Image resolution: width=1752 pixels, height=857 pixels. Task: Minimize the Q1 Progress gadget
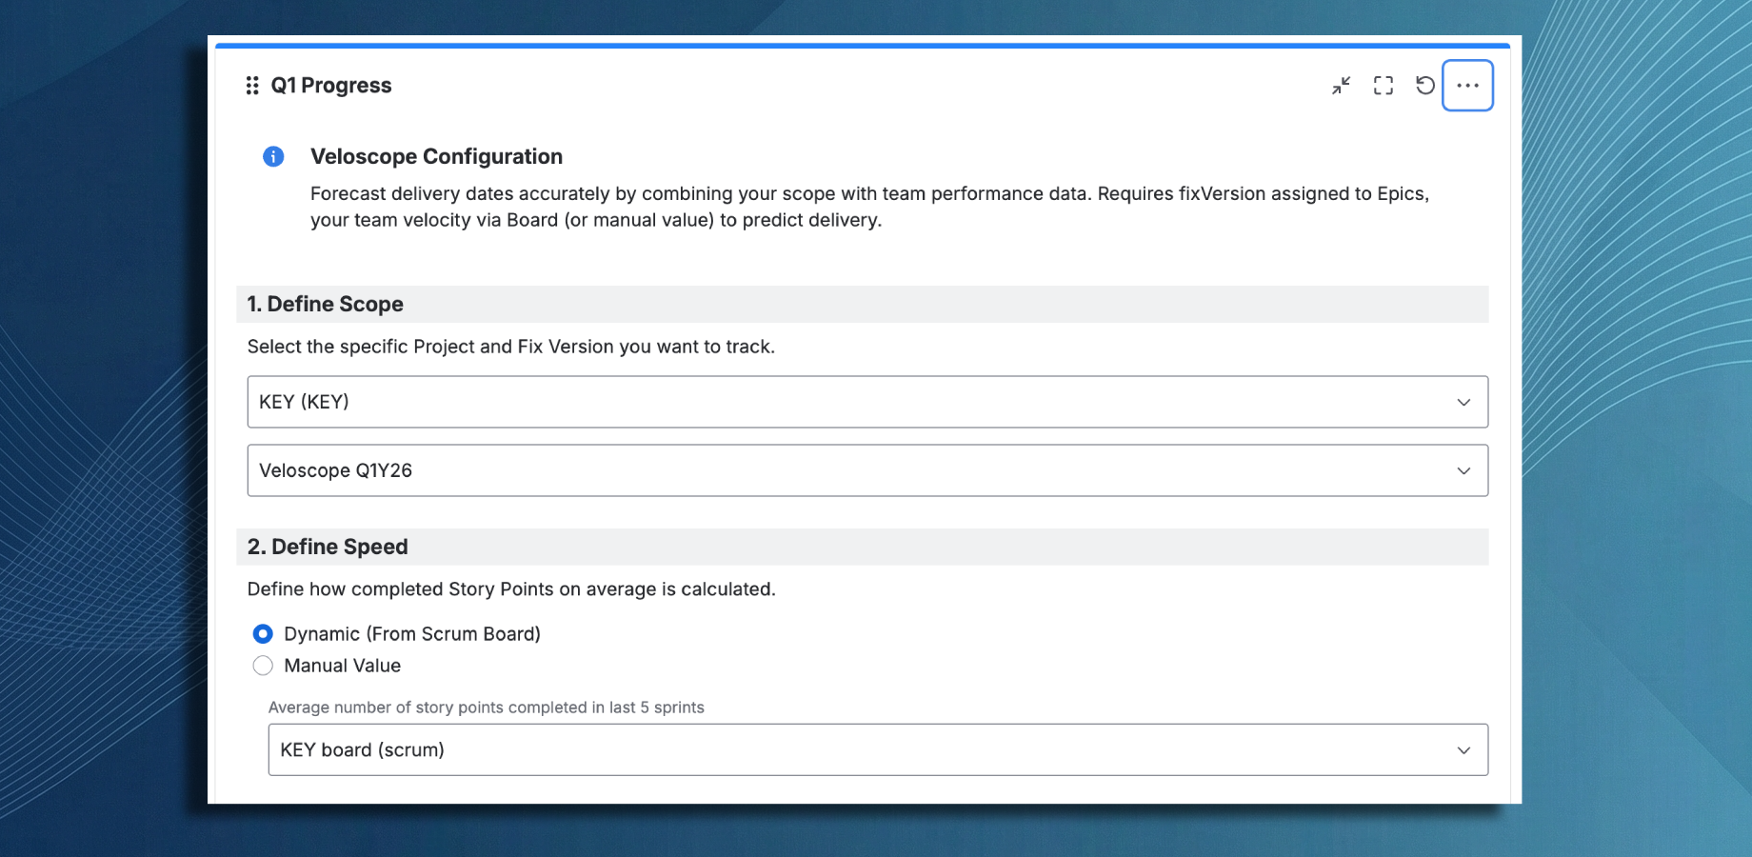click(x=1341, y=86)
